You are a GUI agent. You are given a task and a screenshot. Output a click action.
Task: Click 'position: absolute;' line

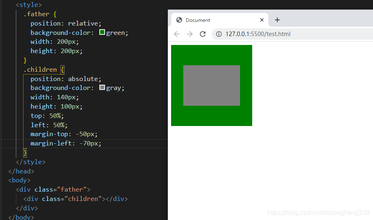[66, 79]
